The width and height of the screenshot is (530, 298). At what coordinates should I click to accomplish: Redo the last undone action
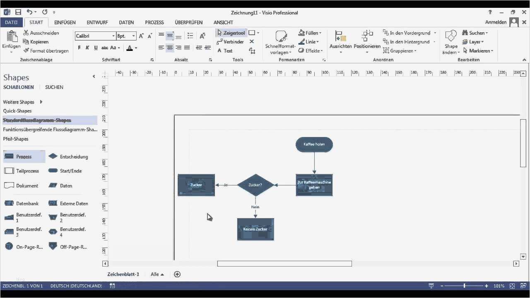click(45, 12)
